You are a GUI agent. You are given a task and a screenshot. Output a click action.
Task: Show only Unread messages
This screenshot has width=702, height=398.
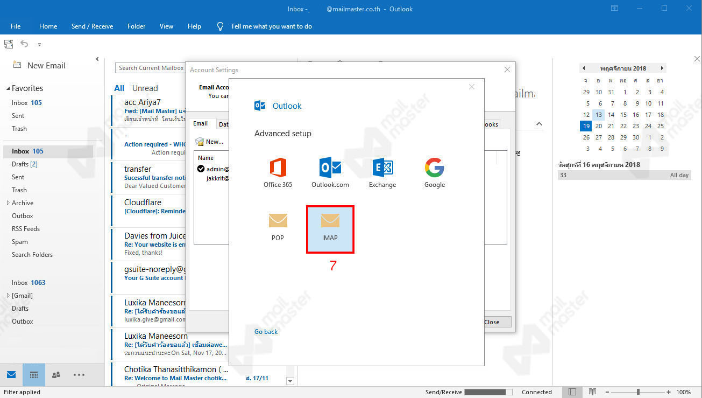click(x=145, y=88)
